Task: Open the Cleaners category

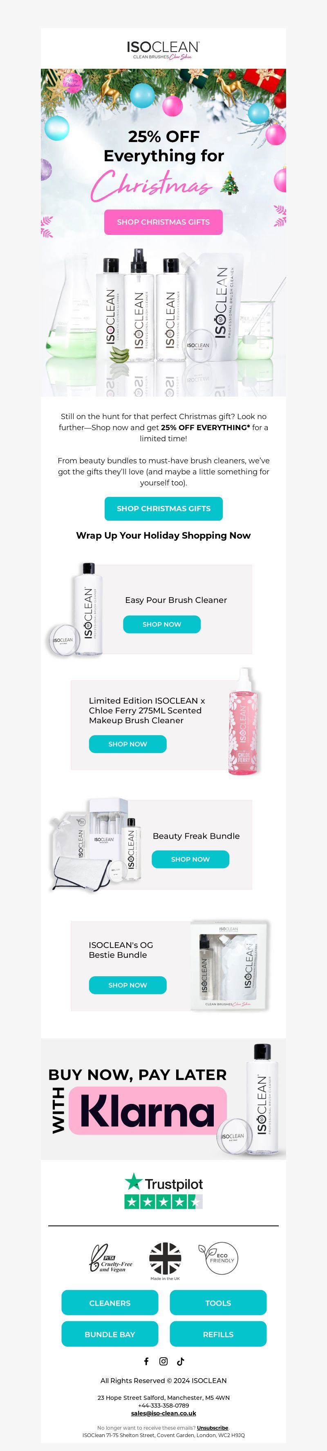Action: coord(110,1303)
